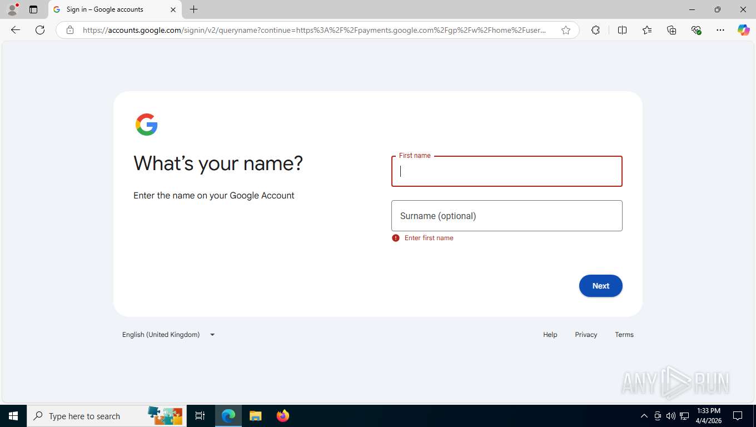The width and height of the screenshot is (756, 427).
Task: Click the 'Enter first name' error text
Action: point(429,238)
